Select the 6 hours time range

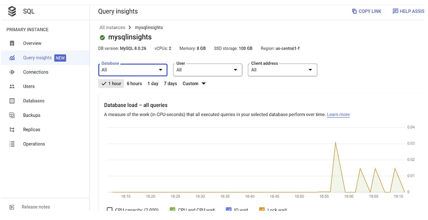pos(134,84)
